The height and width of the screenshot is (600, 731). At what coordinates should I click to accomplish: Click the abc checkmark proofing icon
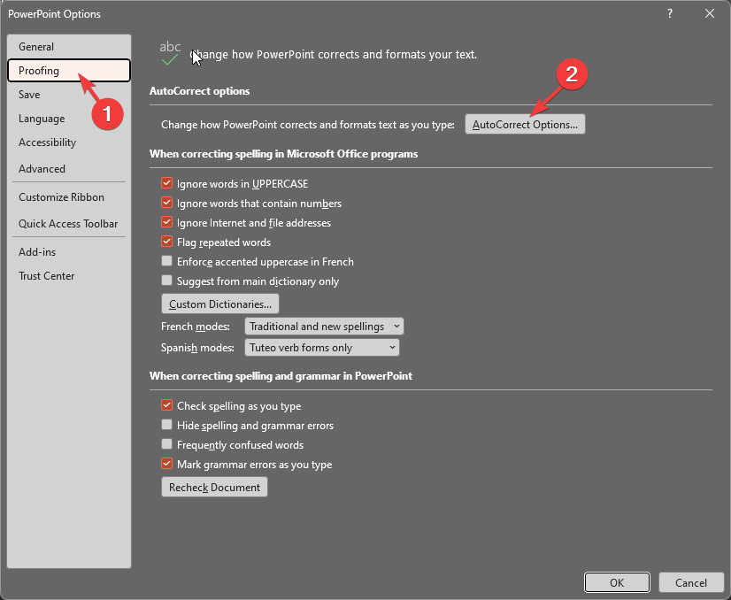click(170, 53)
